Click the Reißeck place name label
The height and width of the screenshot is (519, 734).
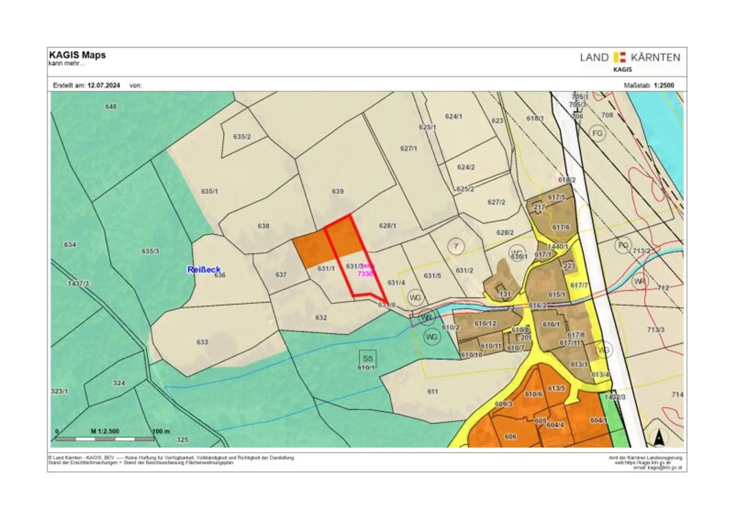coord(204,269)
